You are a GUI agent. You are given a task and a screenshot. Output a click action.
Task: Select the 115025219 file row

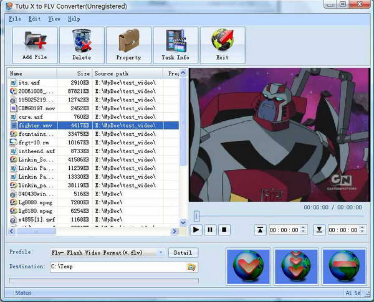pyautogui.click(x=94, y=100)
